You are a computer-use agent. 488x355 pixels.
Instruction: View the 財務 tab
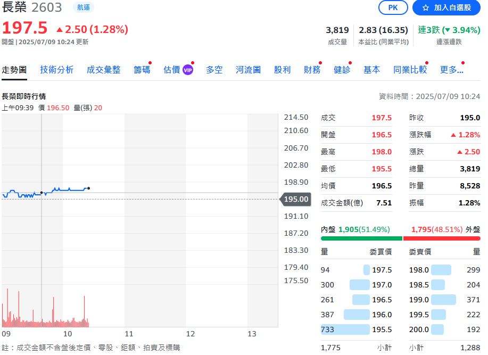click(312, 70)
